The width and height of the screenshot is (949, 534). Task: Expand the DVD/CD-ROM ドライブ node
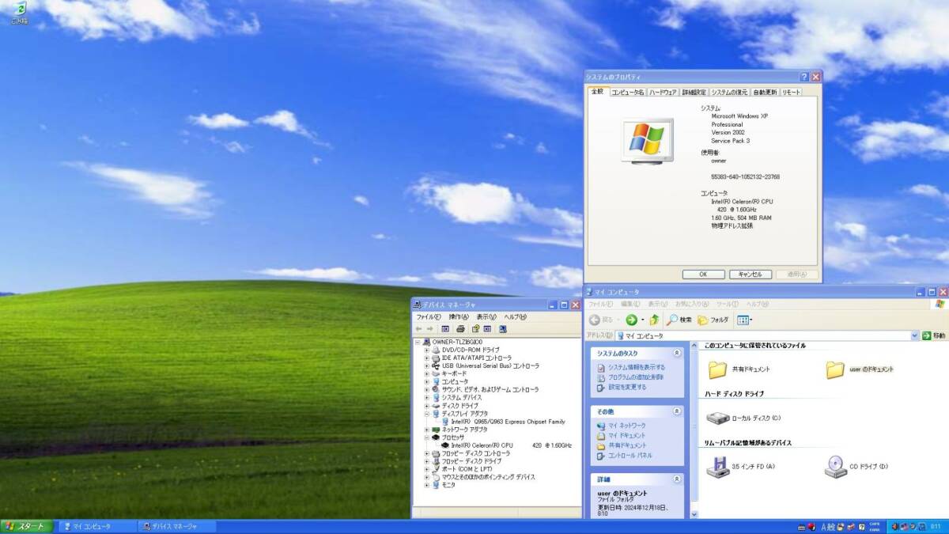427,350
